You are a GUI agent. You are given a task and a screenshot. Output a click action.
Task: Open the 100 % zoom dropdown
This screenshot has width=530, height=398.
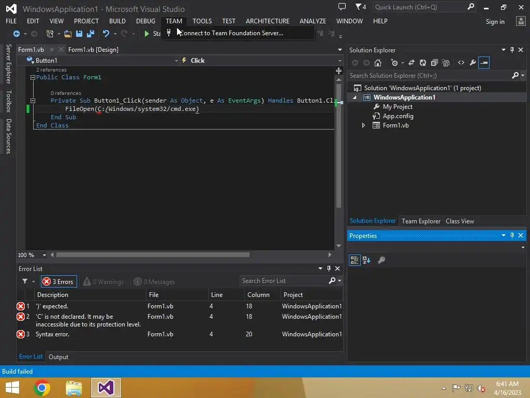[x=45, y=255]
